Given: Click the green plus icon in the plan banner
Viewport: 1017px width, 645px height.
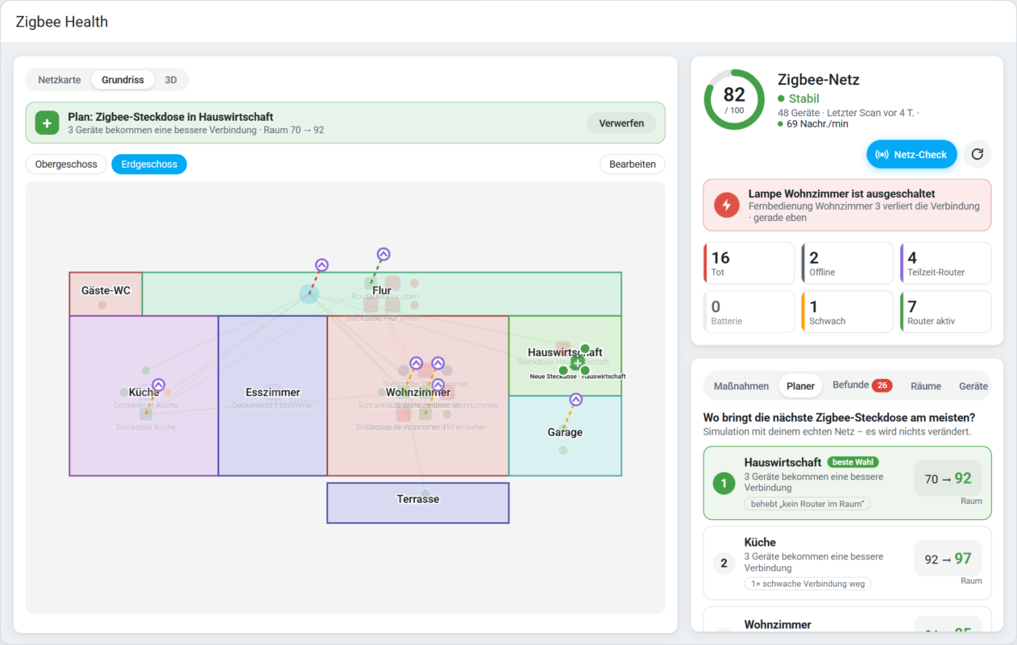Looking at the screenshot, I should 47,123.
